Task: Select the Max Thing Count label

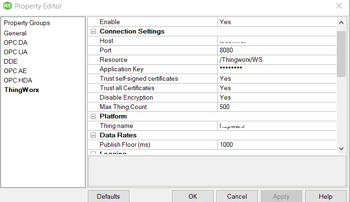Action: click(x=123, y=107)
